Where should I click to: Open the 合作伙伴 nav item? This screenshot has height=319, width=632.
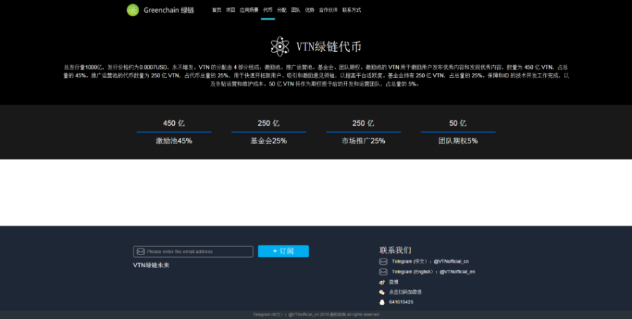pyautogui.click(x=328, y=10)
